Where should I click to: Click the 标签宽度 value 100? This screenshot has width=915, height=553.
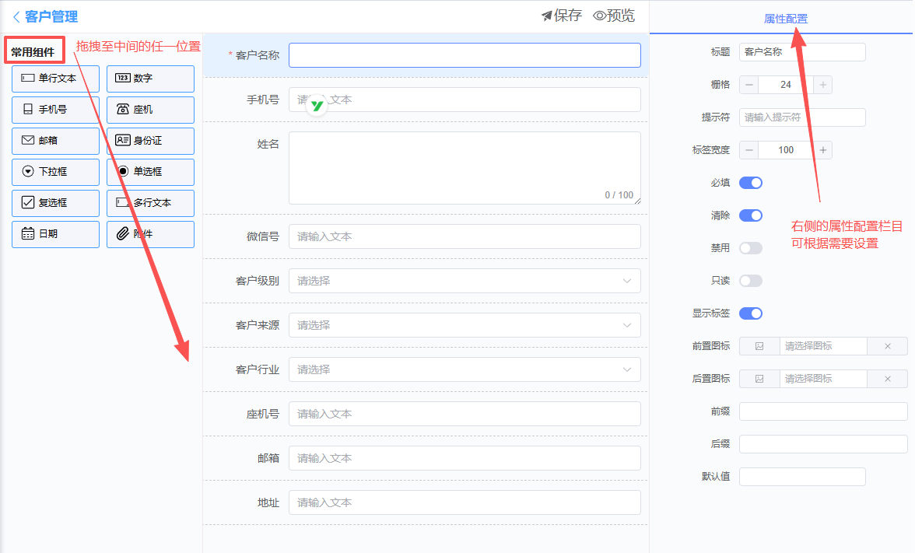(x=786, y=150)
